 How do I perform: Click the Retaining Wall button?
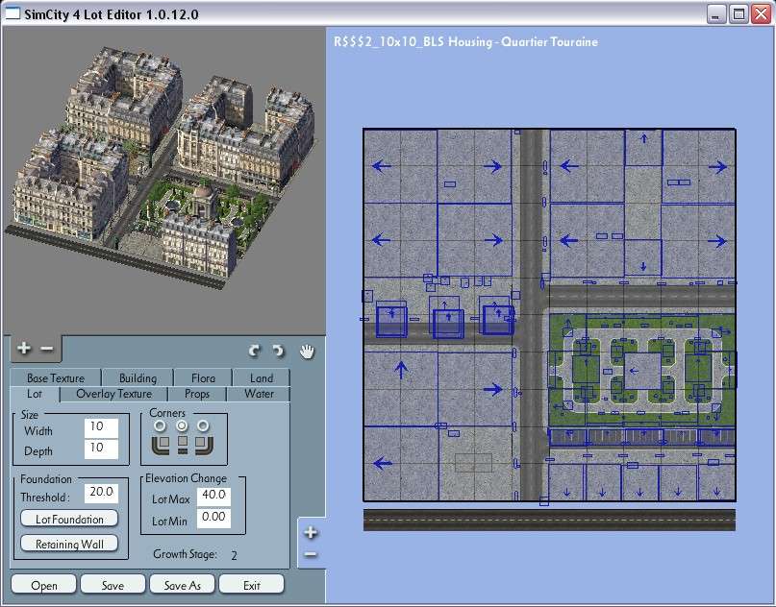[69, 544]
